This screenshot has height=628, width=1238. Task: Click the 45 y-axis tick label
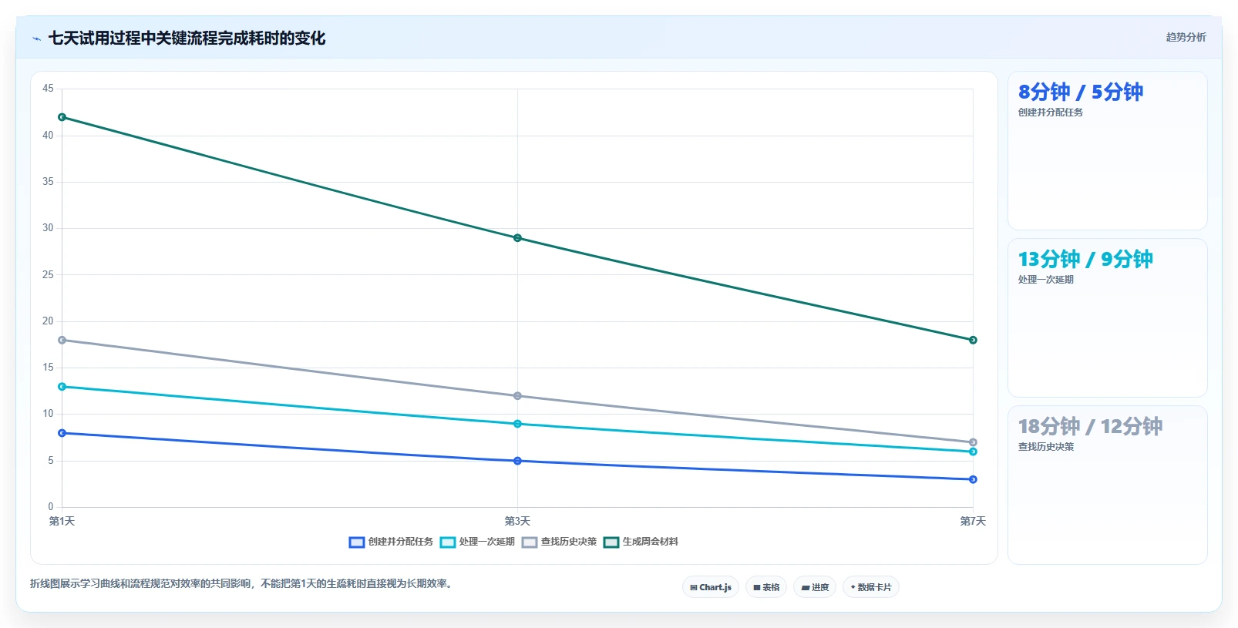[48, 89]
